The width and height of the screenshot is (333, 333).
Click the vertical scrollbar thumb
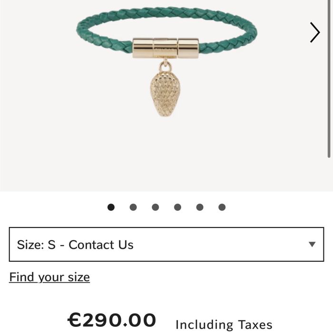pos(329,79)
